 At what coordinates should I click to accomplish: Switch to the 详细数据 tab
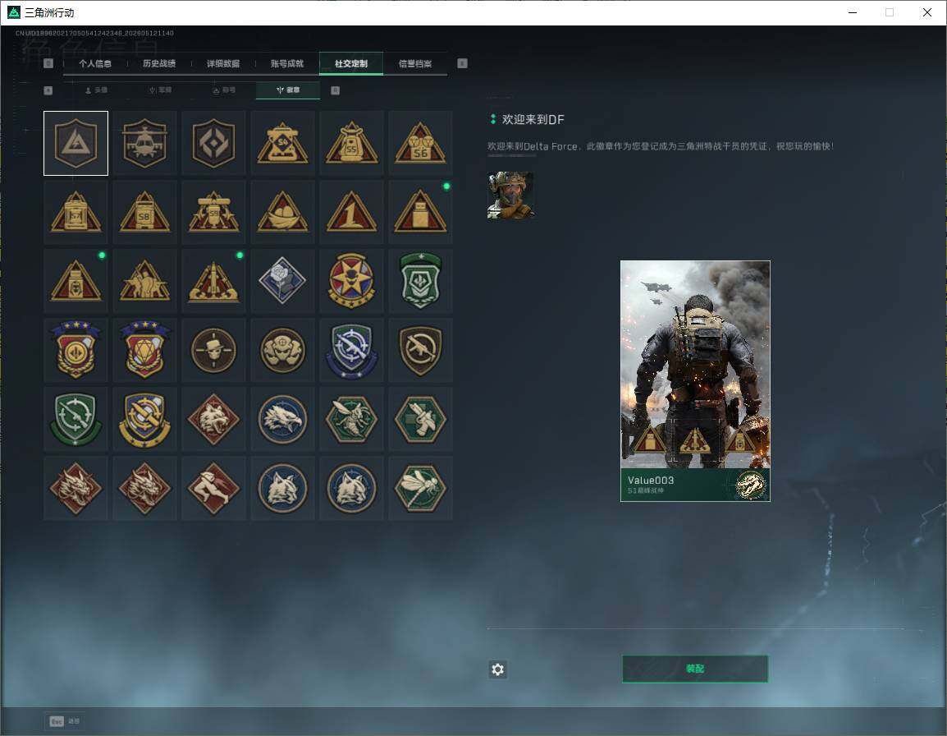(x=223, y=63)
